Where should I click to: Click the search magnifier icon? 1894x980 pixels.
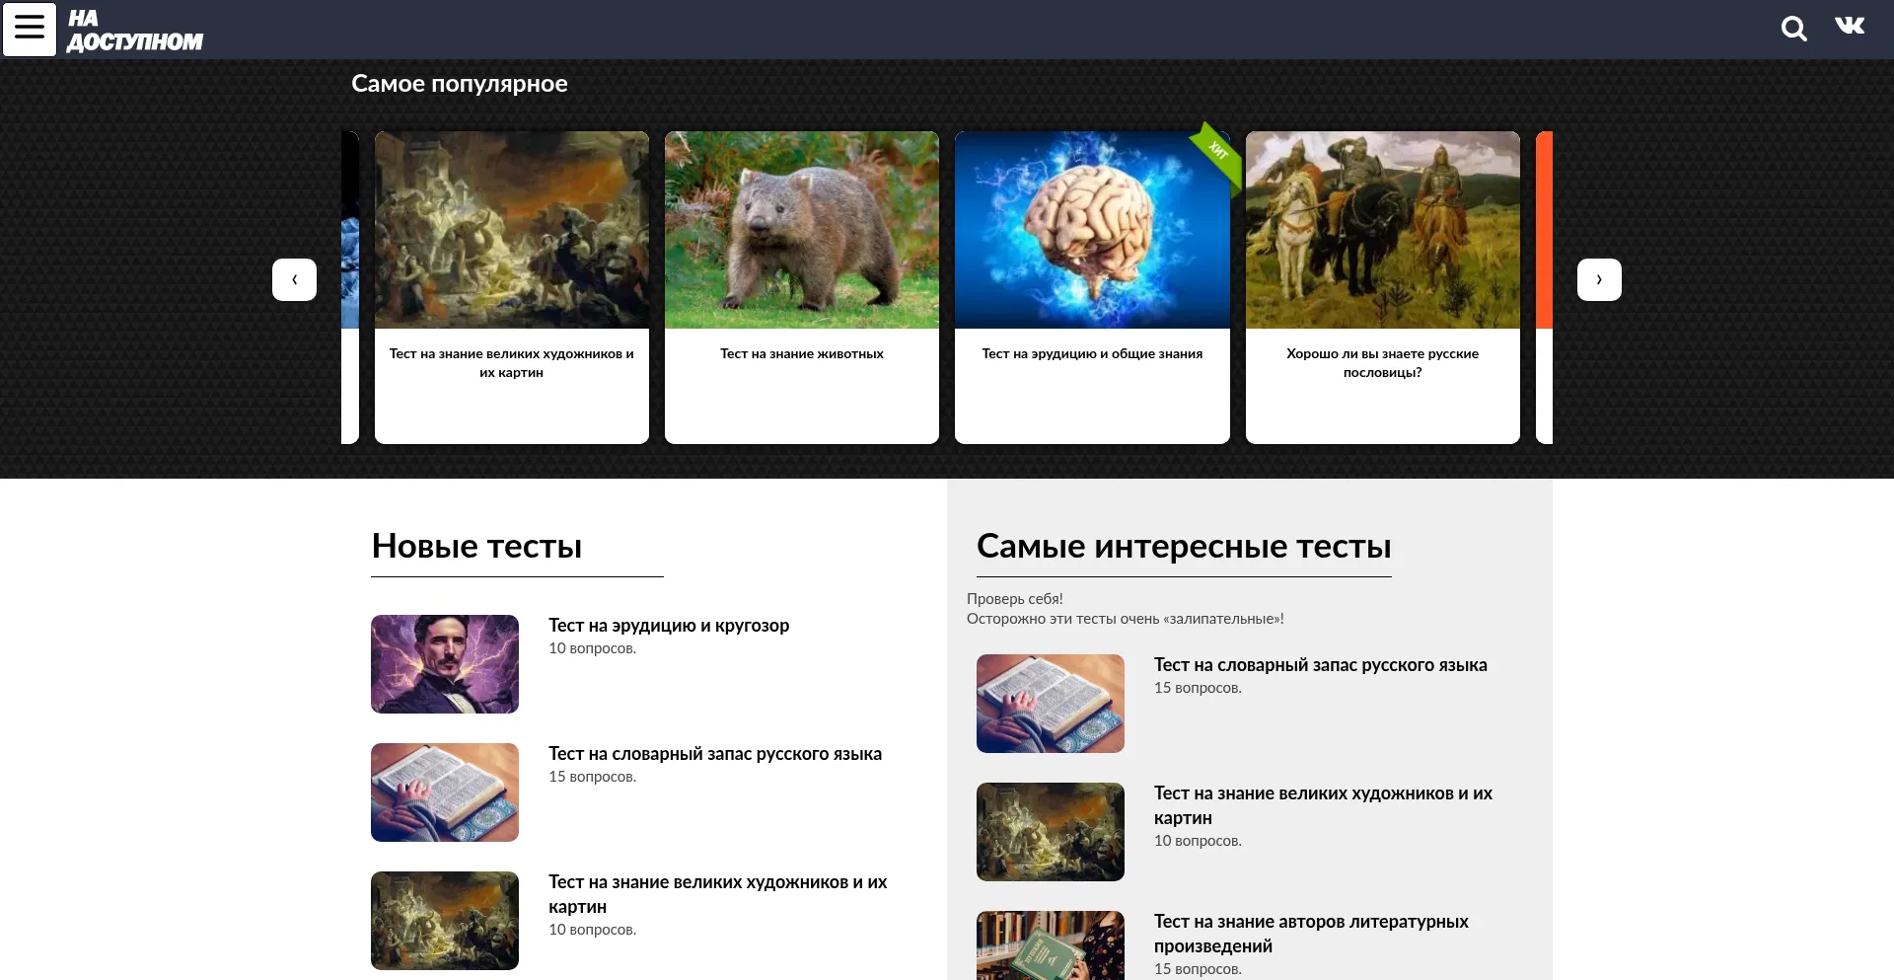pyautogui.click(x=1793, y=29)
